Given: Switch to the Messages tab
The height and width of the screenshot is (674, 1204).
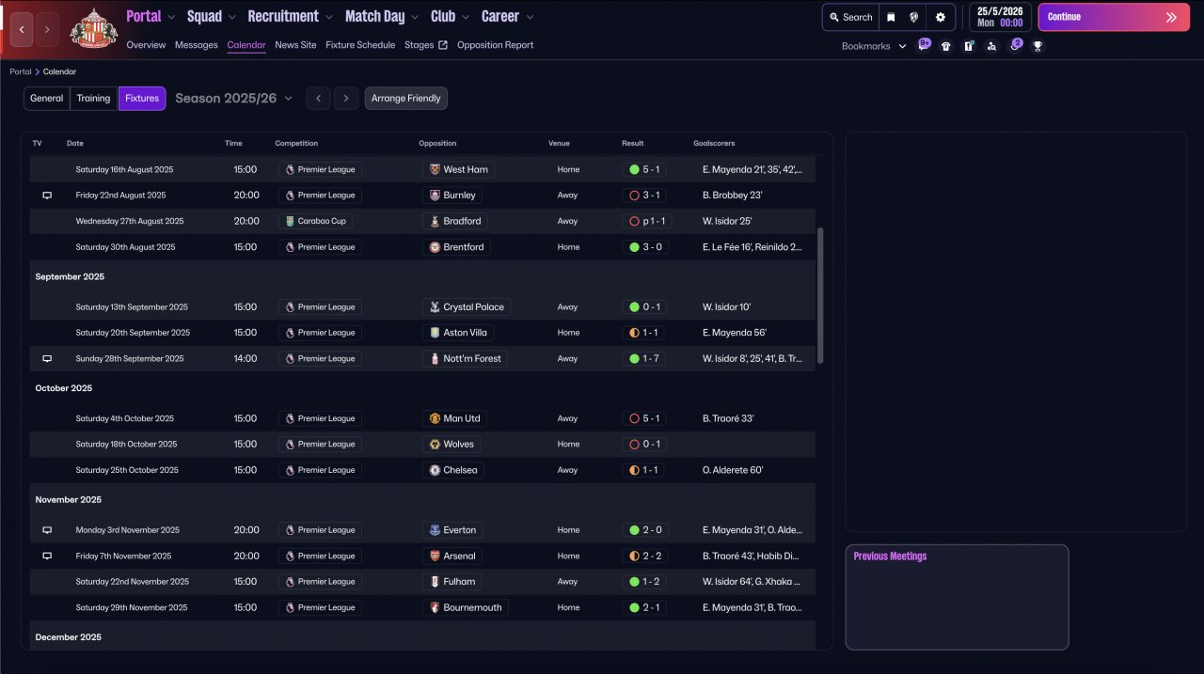Looking at the screenshot, I should coord(196,45).
